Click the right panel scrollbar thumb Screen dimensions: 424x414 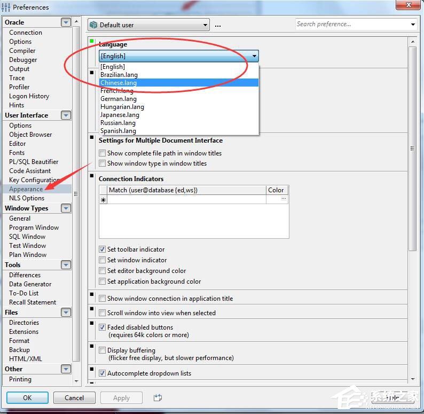(412, 149)
